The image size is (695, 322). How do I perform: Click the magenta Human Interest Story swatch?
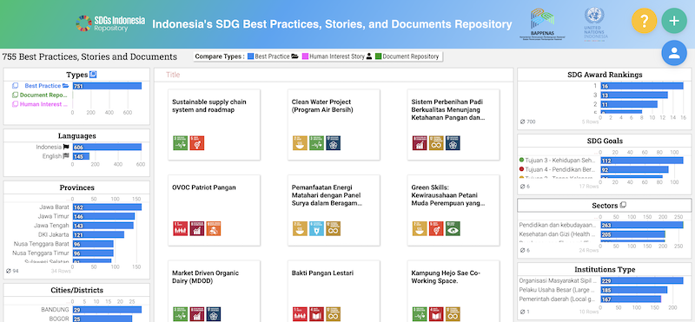(x=305, y=56)
